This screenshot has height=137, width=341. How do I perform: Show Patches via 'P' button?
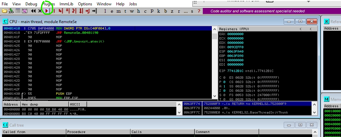click(x=152, y=11)
